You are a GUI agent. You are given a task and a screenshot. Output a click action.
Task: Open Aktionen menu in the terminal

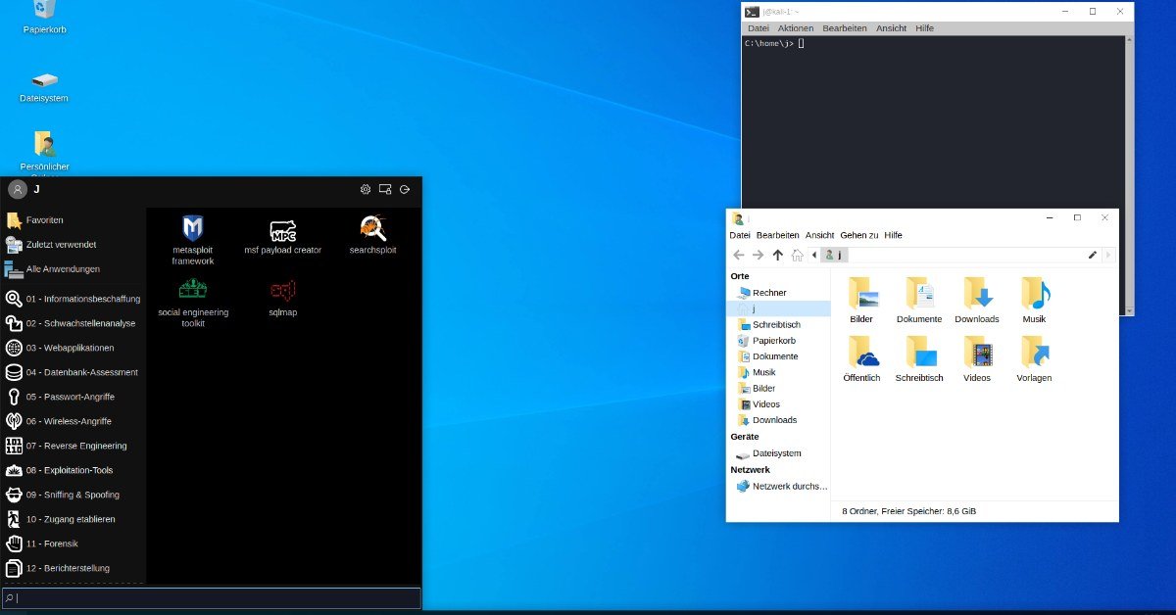pos(796,28)
